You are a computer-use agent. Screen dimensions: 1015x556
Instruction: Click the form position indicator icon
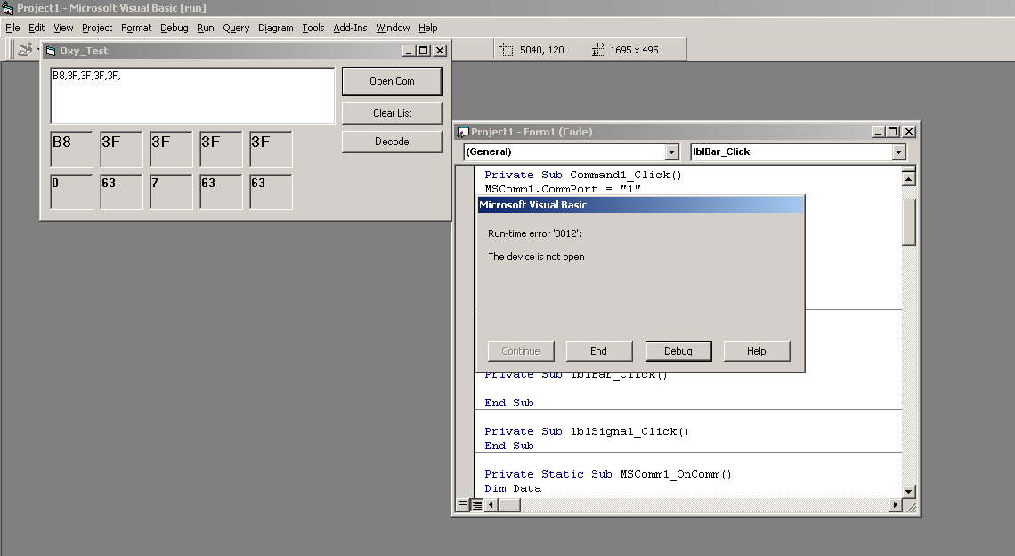tap(507, 50)
